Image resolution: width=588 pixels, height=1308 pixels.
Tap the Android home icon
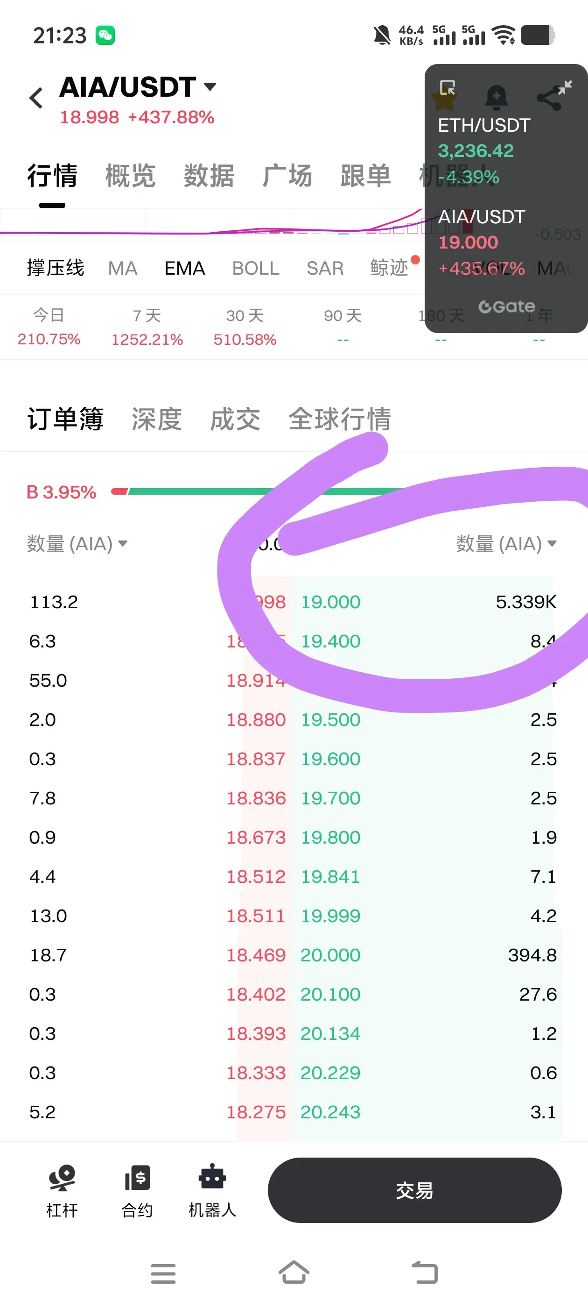click(x=294, y=1272)
